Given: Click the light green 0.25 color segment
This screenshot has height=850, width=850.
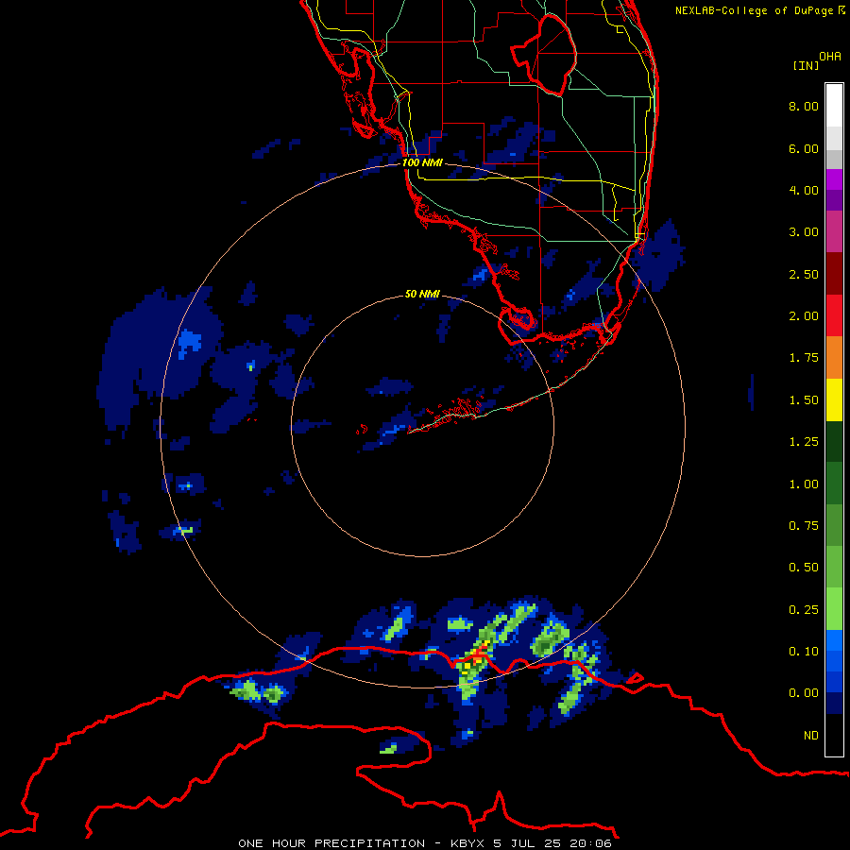Looking at the screenshot, I should pos(834,609).
